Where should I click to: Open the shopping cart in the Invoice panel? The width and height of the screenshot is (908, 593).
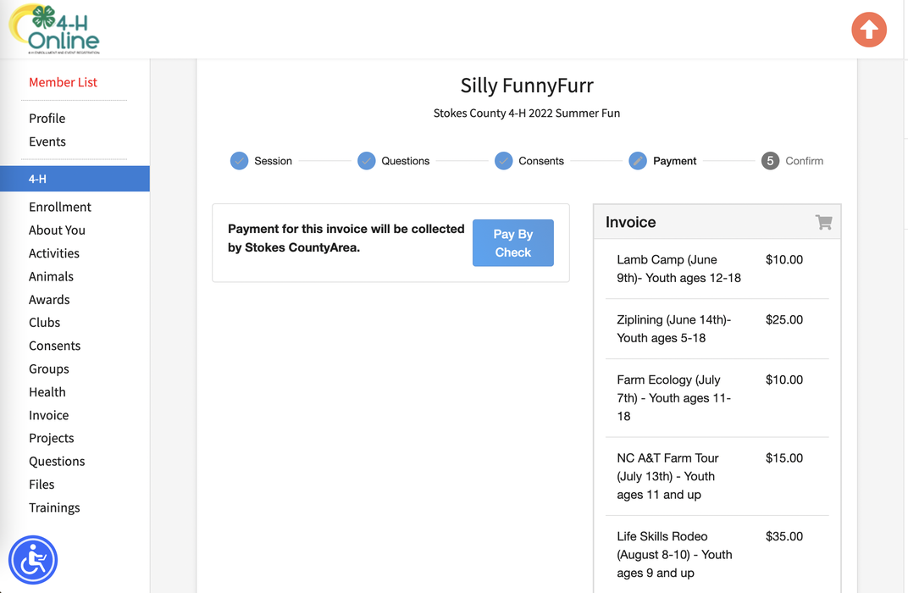823,222
